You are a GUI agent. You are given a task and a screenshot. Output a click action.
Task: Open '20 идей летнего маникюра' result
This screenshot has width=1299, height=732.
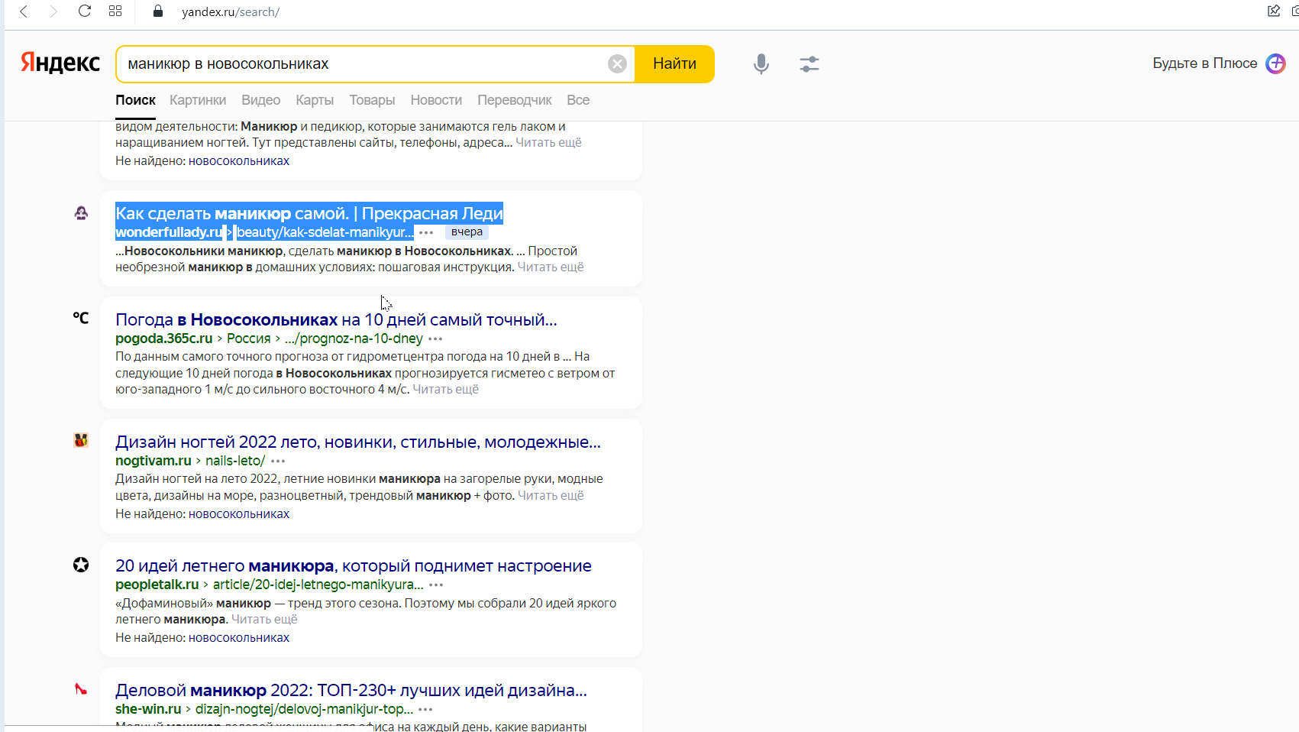[354, 565]
